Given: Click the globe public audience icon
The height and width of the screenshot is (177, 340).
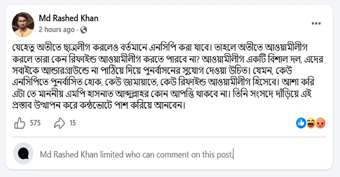Looking at the screenshot, I should coord(84,30).
